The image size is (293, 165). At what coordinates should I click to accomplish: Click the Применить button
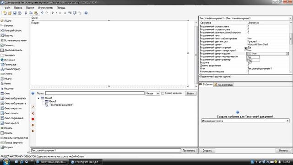click(x=189, y=150)
